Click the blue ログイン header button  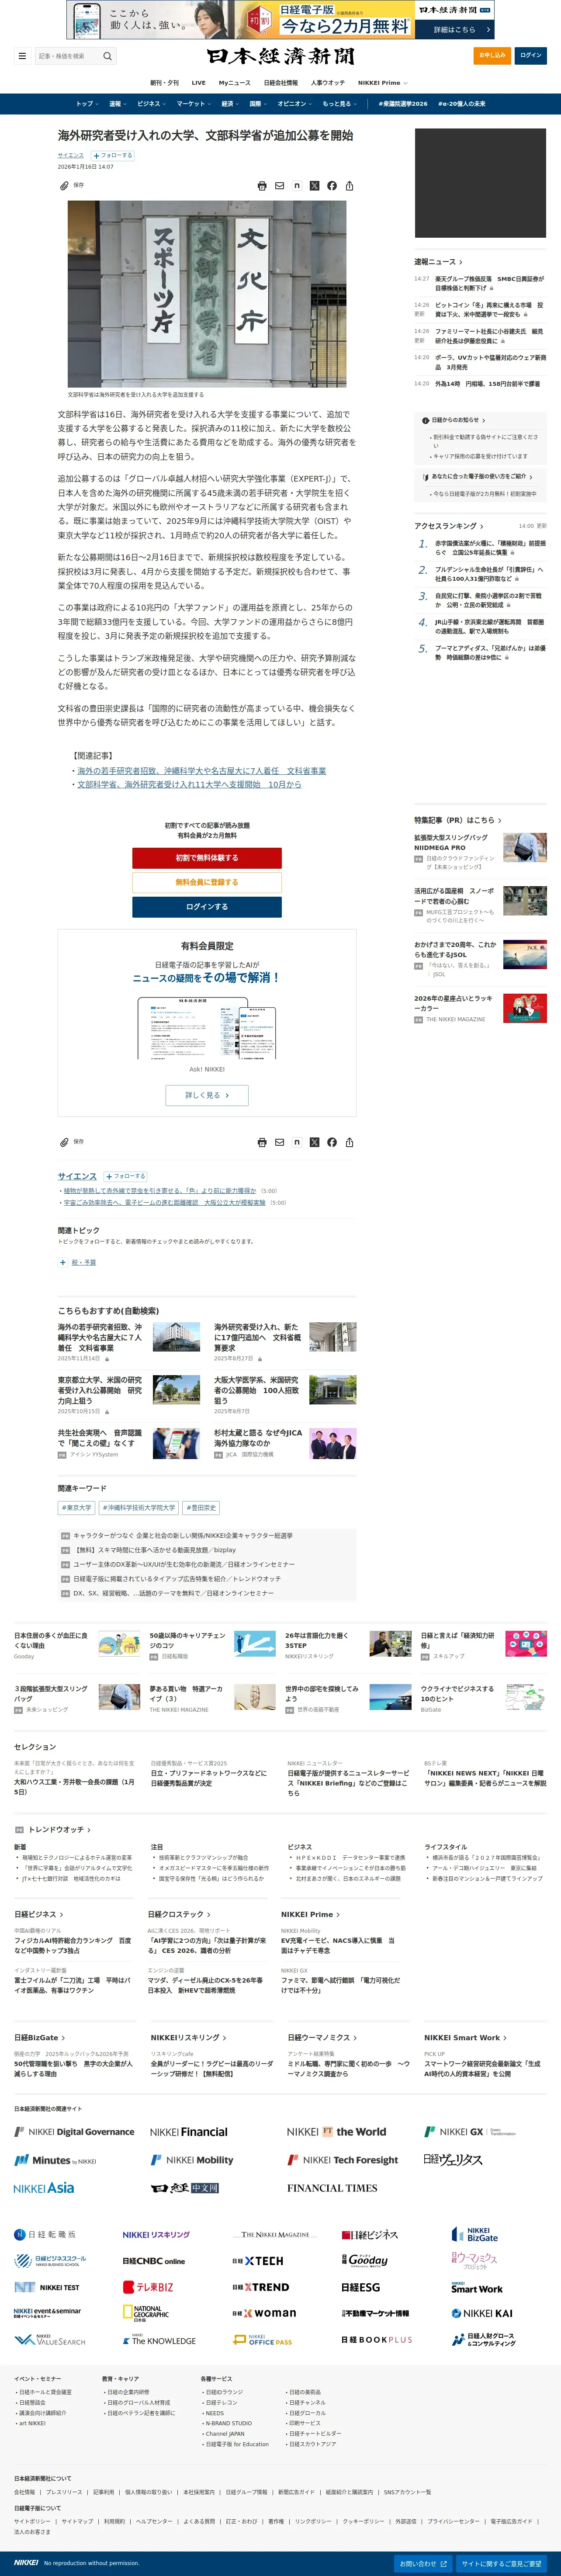point(531,56)
